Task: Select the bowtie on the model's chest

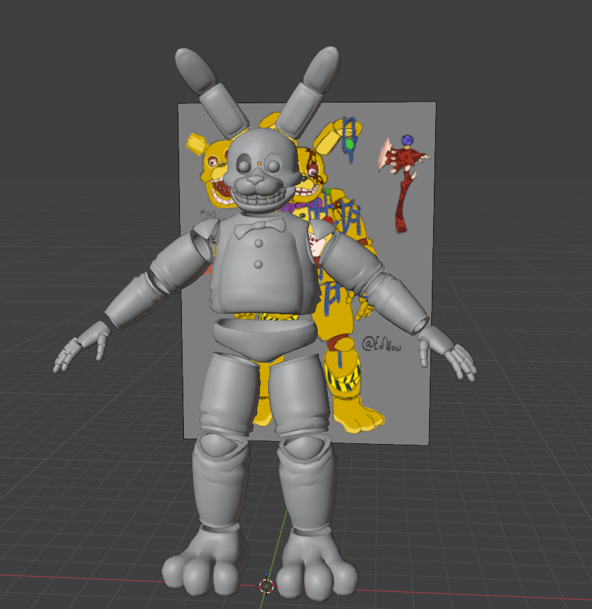Action: pyautogui.click(x=259, y=227)
